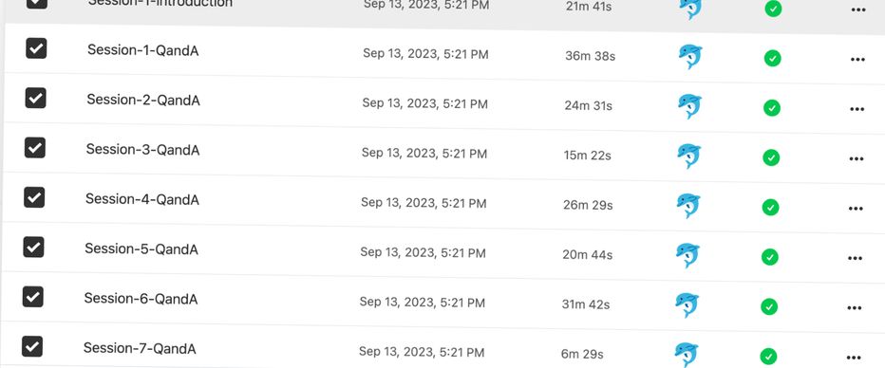Click green check status for Session-5-QandA
This screenshot has width=885, height=368.
click(x=770, y=257)
